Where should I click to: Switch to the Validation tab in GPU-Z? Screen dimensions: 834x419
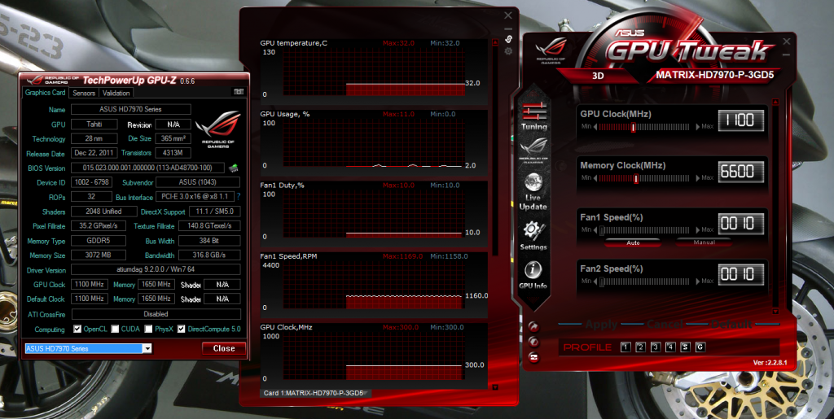click(116, 93)
